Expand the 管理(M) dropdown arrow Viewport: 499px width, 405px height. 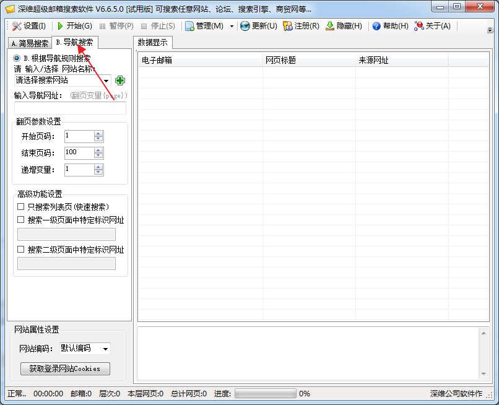232,26
